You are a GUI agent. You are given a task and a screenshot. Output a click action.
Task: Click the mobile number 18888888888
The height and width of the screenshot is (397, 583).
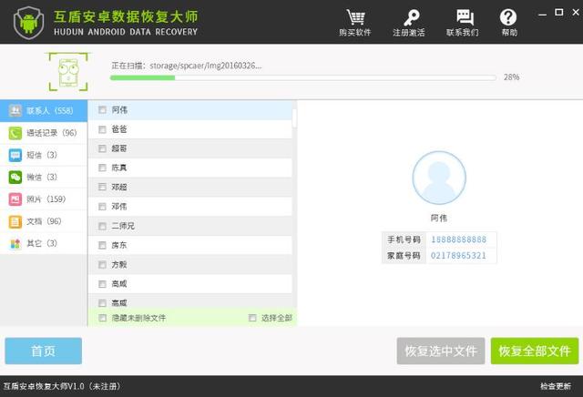pyautogui.click(x=458, y=239)
